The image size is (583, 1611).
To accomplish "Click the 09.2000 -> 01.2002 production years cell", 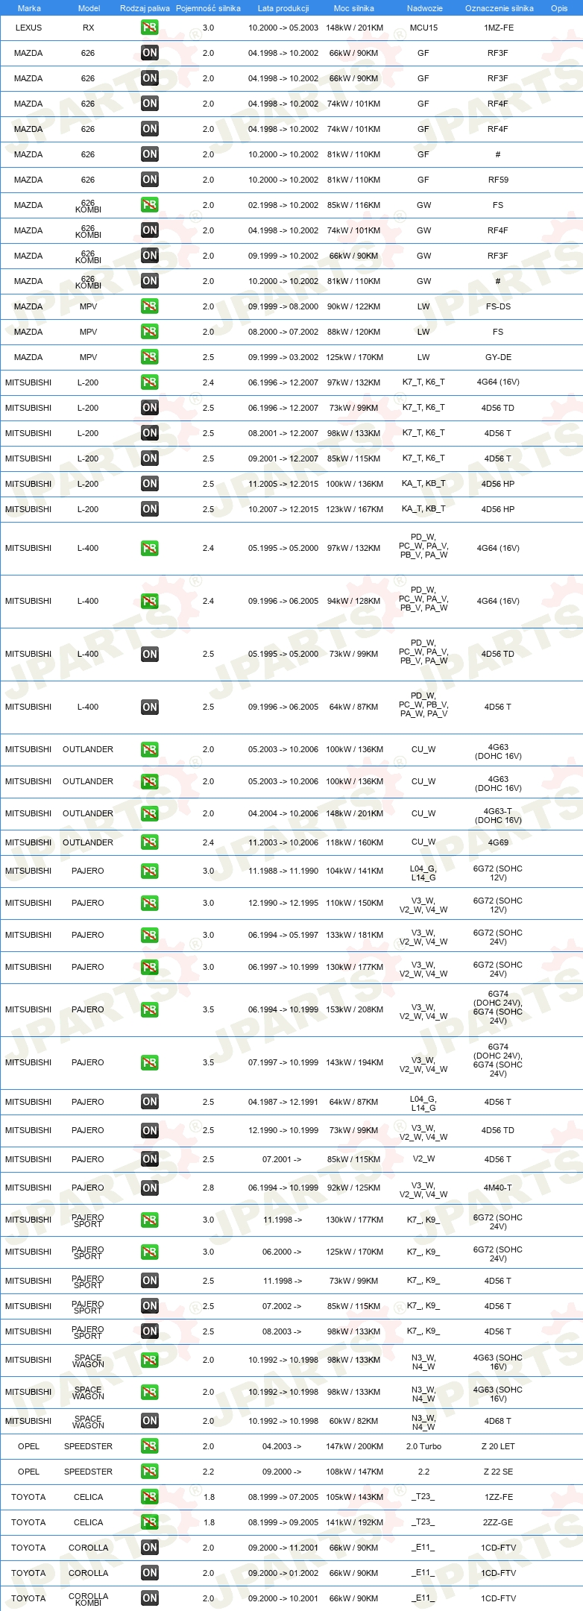I will click(283, 1573).
